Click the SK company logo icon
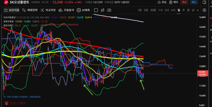Image resolution: width=212 pixels, height=107 pixels. pos(6,2)
